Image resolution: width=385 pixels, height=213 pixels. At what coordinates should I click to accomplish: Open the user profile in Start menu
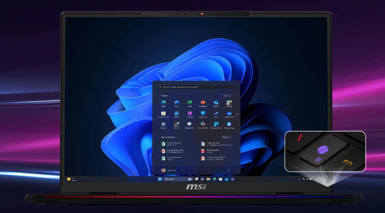tap(169, 170)
